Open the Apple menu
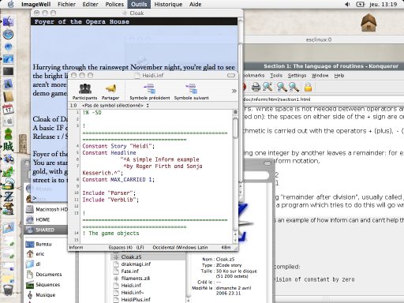Viewport: 404px width, 303px height. click(x=10, y=4)
